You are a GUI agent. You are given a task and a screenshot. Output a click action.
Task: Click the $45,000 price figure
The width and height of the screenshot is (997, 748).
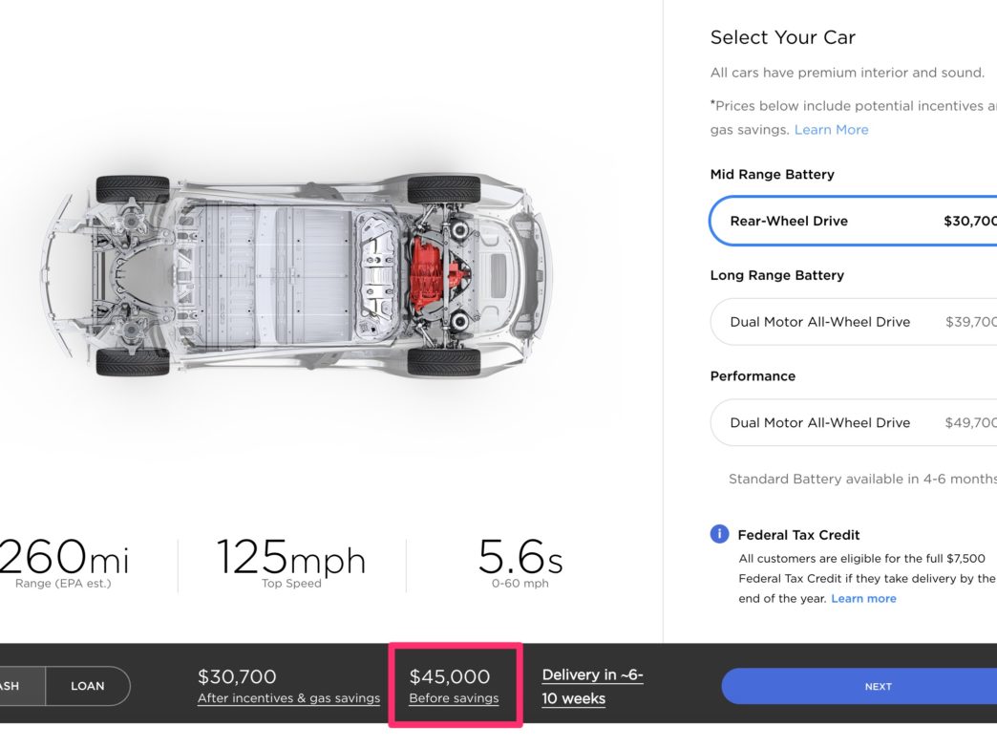(450, 676)
